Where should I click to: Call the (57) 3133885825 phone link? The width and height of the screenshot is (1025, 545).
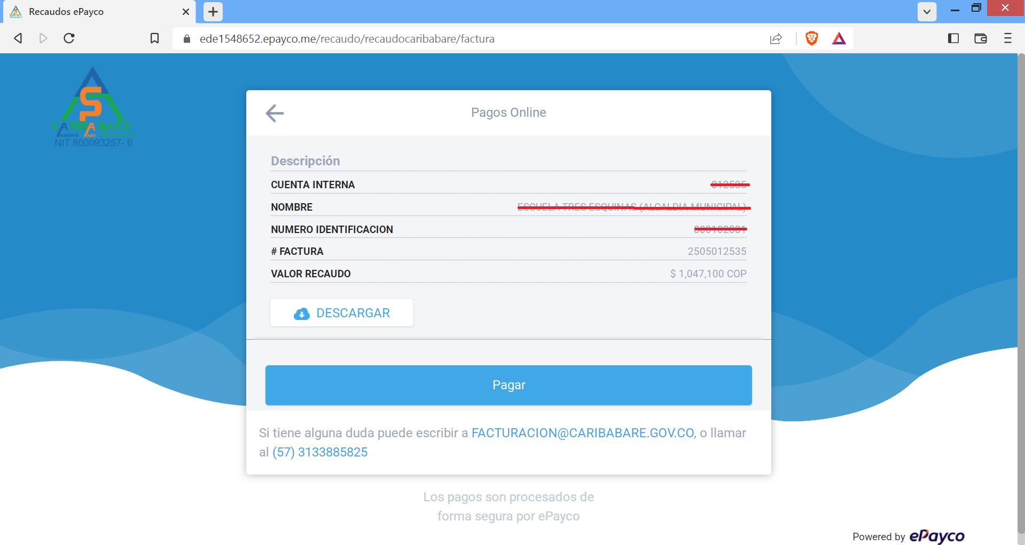[x=320, y=452]
